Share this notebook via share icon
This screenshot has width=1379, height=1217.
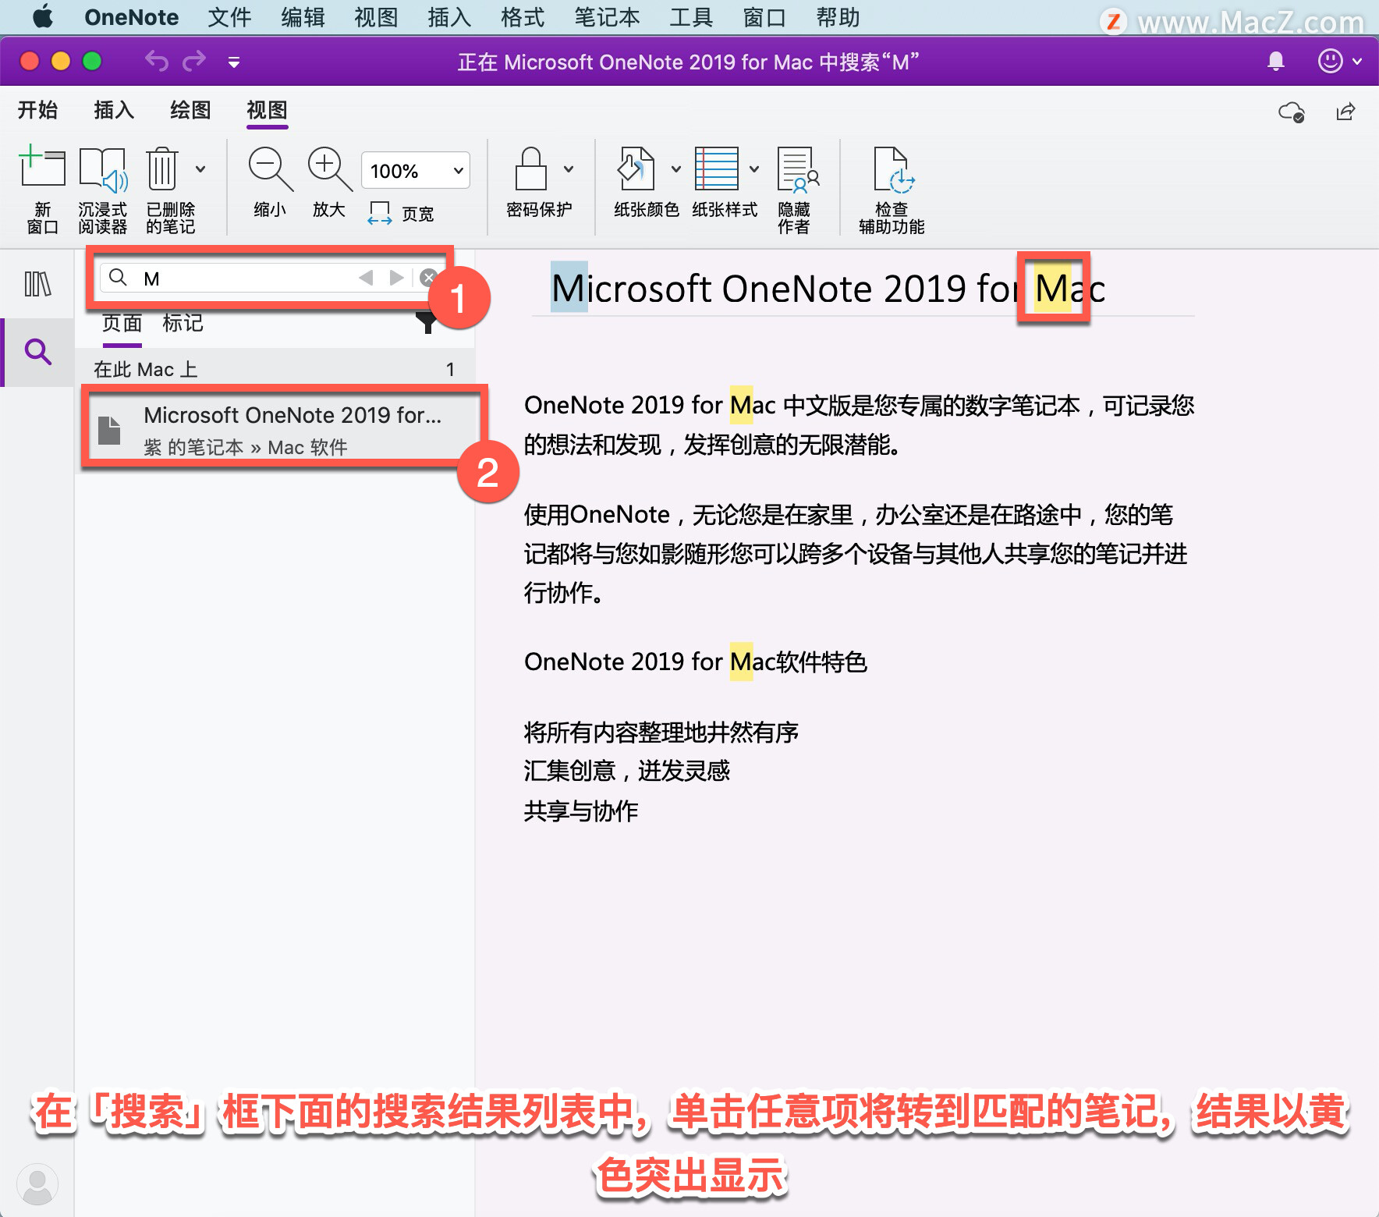click(1346, 112)
